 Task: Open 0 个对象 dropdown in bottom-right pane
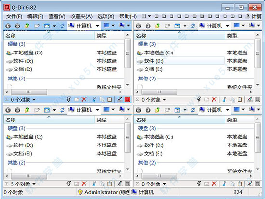pyautogui.click(x=164, y=184)
